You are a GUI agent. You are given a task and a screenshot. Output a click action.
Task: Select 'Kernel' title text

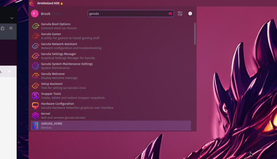pos(46,114)
